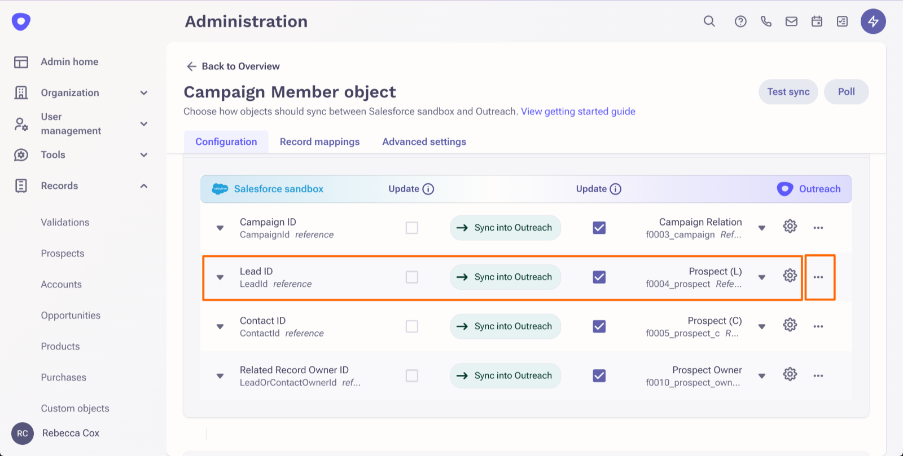Uncheck Outreach update box for Campaign ID
Viewport: 903px width, 456px height.
coord(599,228)
